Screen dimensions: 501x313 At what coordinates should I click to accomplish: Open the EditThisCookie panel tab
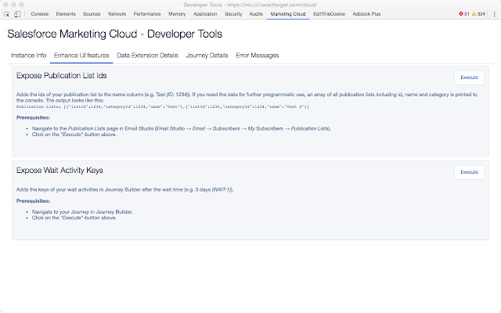click(327, 14)
